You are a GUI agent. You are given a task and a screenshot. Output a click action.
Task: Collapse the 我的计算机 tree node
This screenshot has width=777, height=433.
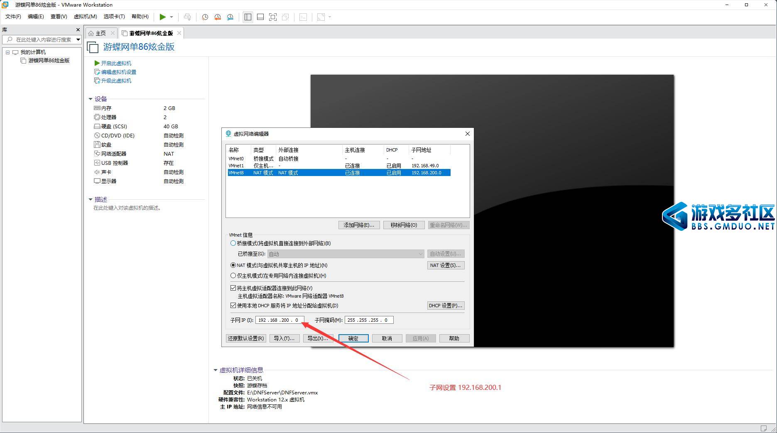pyautogui.click(x=7, y=52)
